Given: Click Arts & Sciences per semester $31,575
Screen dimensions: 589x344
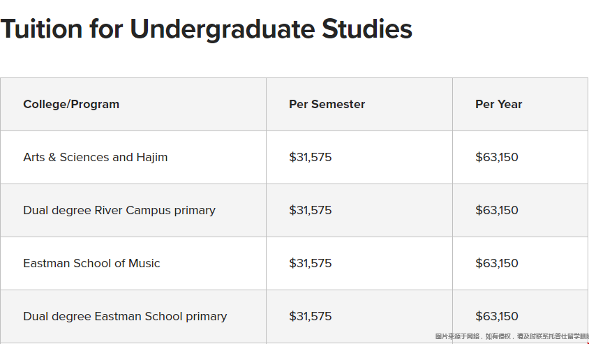Looking at the screenshot, I should [x=311, y=157].
